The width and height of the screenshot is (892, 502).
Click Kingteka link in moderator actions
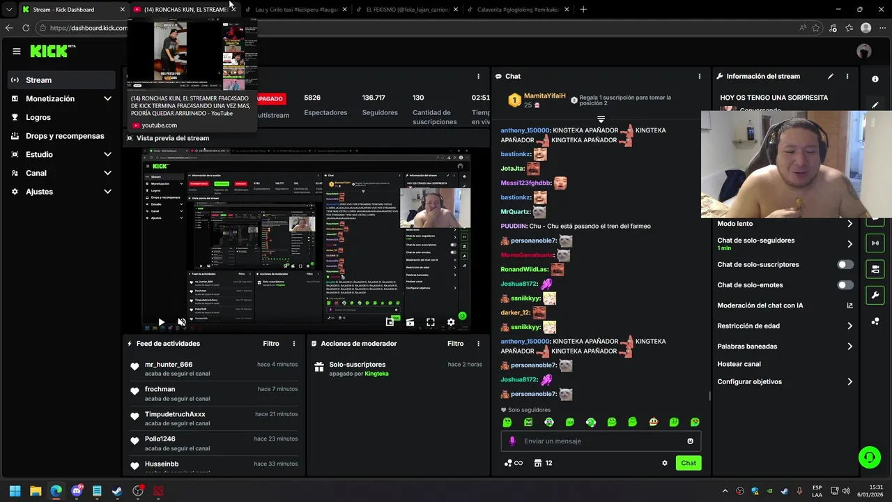pos(377,374)
